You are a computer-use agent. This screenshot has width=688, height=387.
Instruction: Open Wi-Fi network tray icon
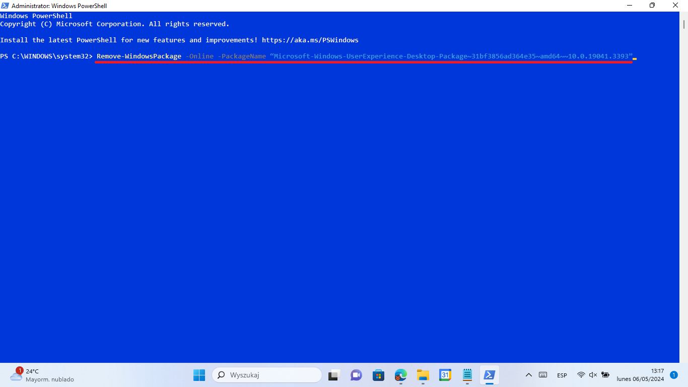pyautogui.click(x=581, y=375)
